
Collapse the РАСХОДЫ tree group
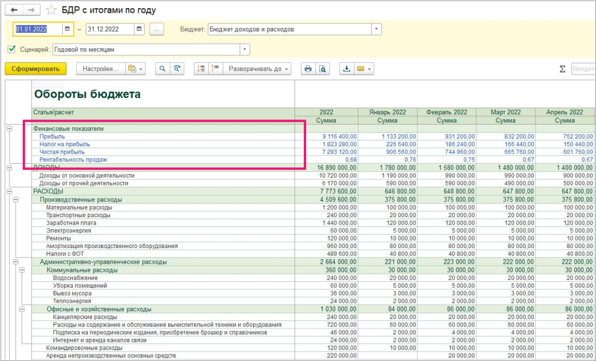(x=9, y=191)
